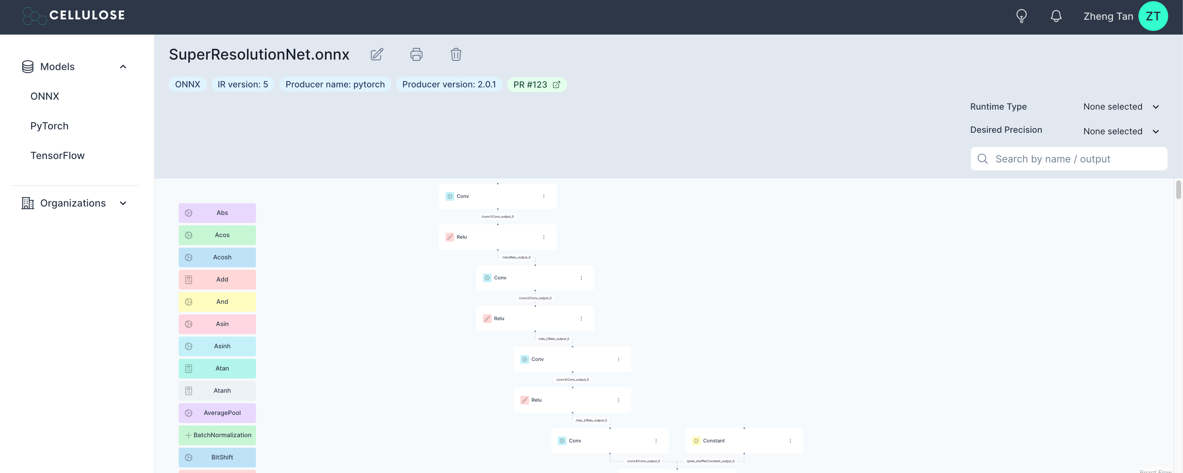Click the IR version: 5 tag

243,85
